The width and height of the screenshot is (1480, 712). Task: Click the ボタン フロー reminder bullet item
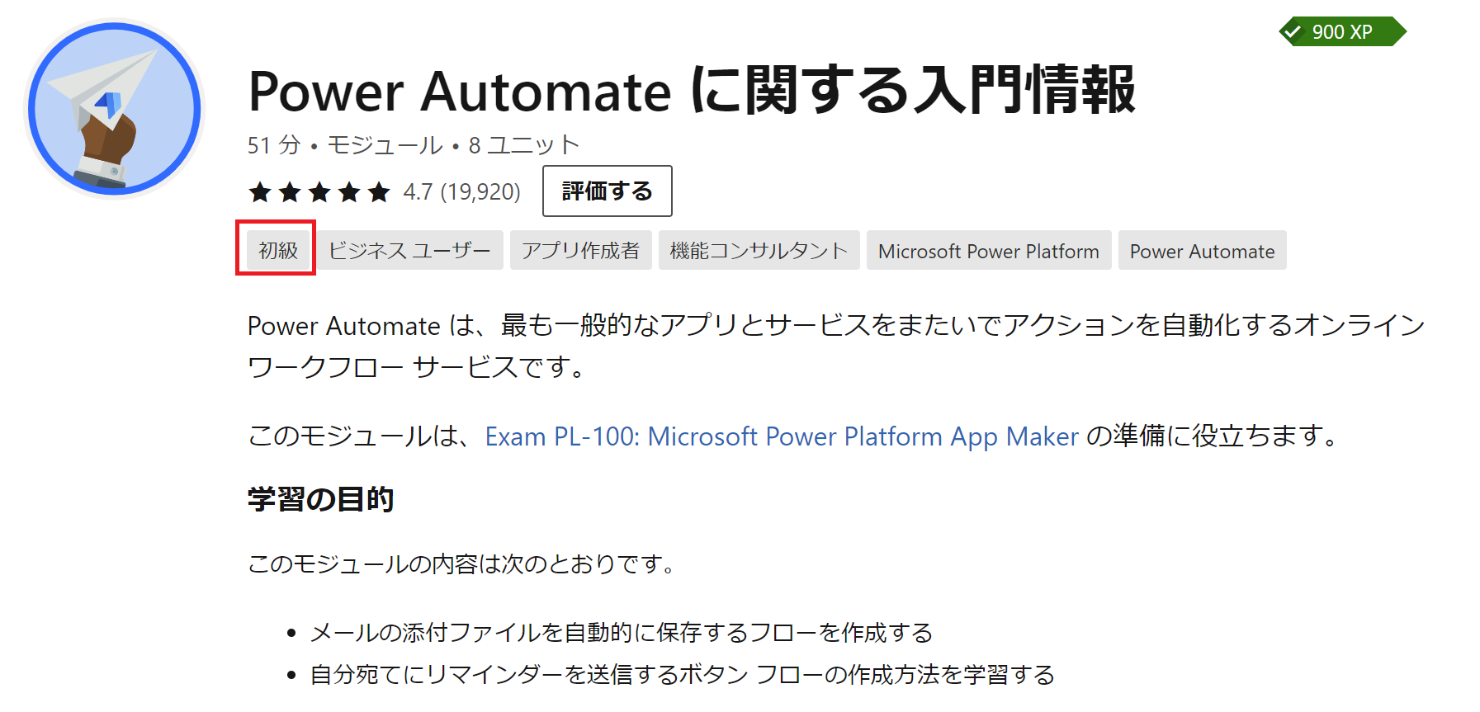click(x=682, y=675)
